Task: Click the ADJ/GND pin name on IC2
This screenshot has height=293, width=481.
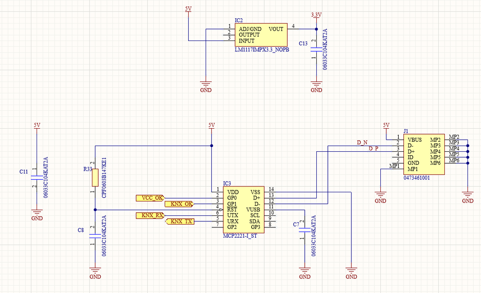Action: (x=250, y=29)
